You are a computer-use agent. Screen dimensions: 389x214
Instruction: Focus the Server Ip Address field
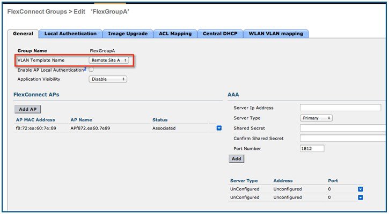(340, 108)
